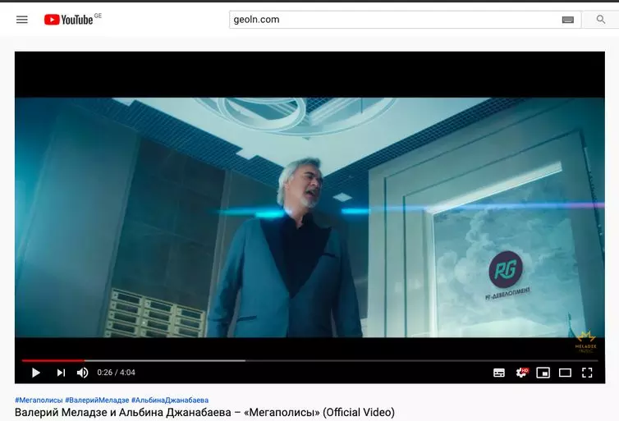Go to YouTube home via logo

[69, 20]
